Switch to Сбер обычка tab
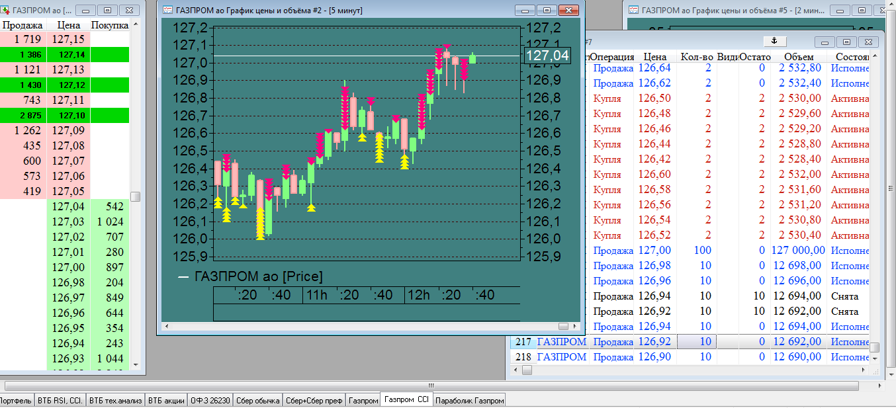896x408 pixels. 257,400
